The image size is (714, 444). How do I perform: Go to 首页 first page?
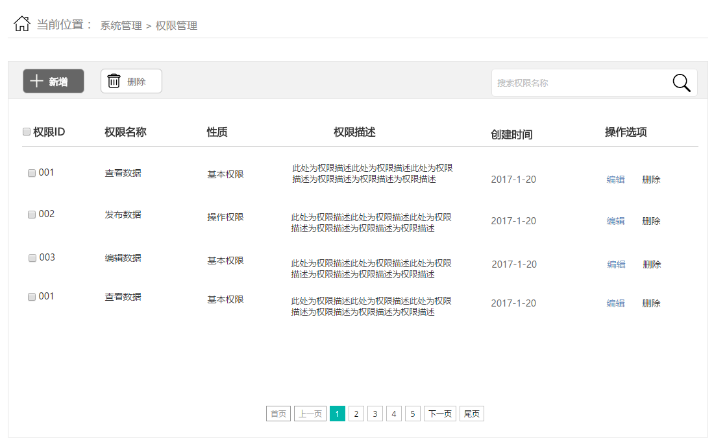278,414
